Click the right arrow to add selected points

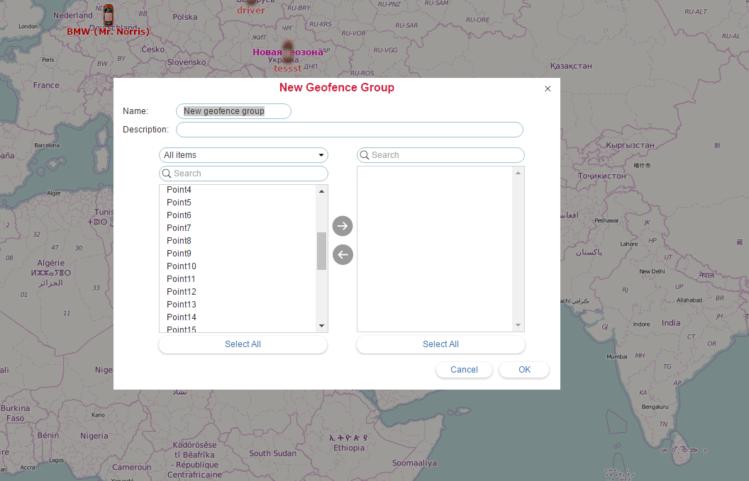click(343, 226)
